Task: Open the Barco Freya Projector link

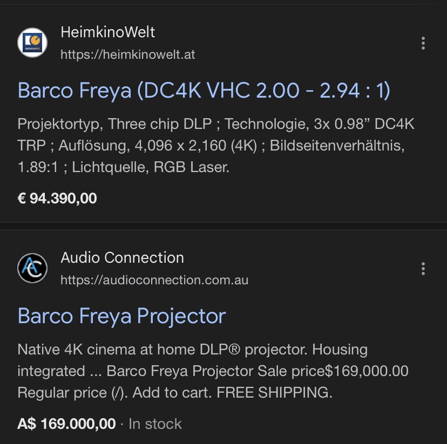Action: (121, 316)
